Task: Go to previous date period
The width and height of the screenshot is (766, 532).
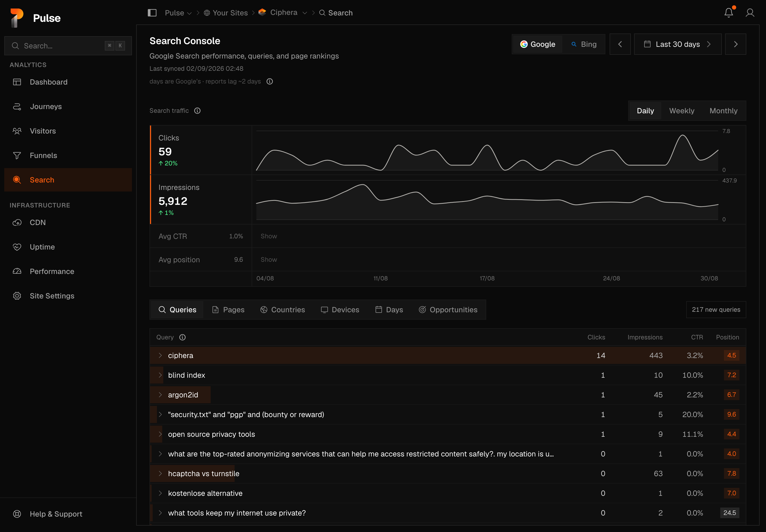Action: coord(620,44)
